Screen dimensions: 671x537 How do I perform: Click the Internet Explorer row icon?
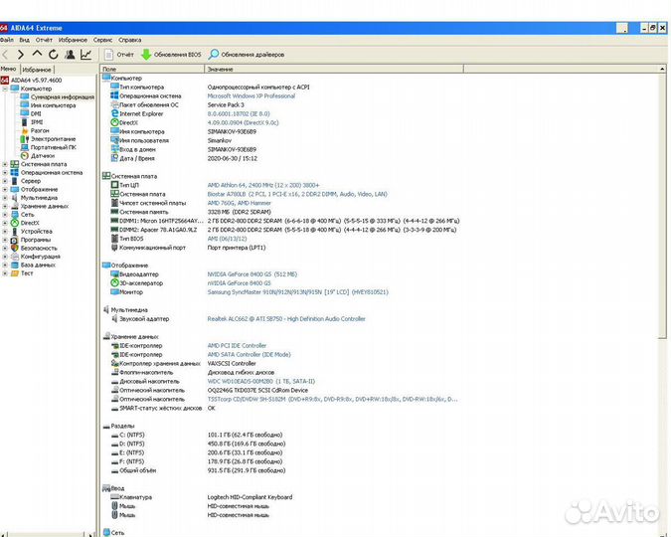click(x=114, y=113)
